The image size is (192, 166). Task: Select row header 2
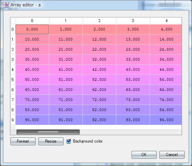tap(13, 50)
